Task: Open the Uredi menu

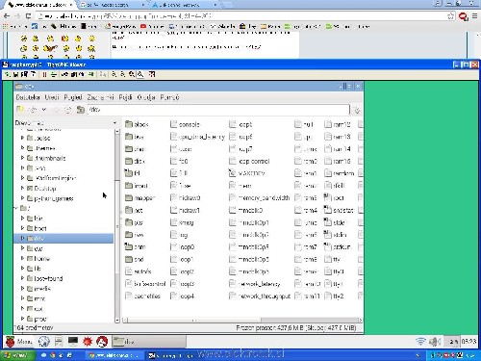Action: tap(52, 97)
